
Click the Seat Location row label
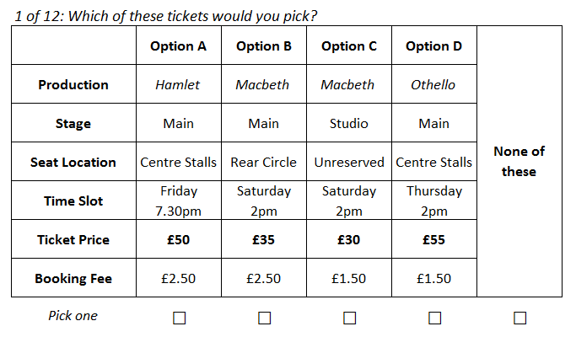click(x=73, y=163)
